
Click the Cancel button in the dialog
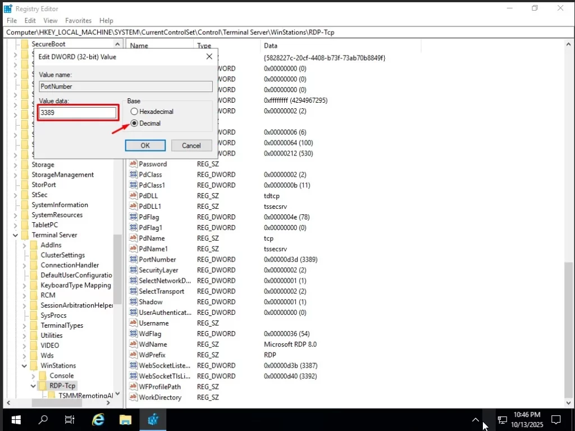[191, 145]
